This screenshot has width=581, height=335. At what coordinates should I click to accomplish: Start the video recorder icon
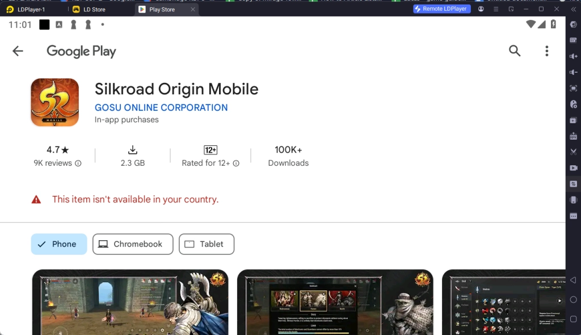573,167
